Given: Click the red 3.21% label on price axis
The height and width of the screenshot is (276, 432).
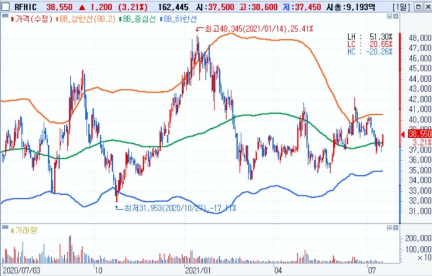Looking at the screenshot, I should point(422,142).
